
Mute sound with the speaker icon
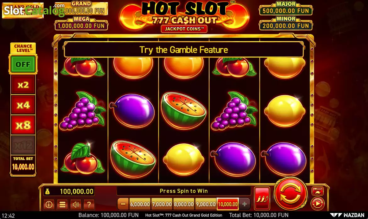(x=75, y=205)
